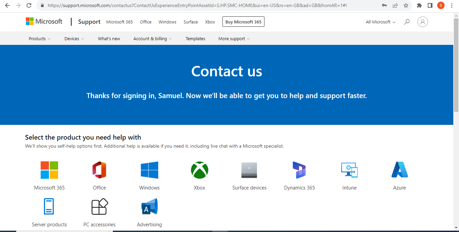Select the Dynamics 365 icon
The image size is (459, 232).
coord(299,170)
